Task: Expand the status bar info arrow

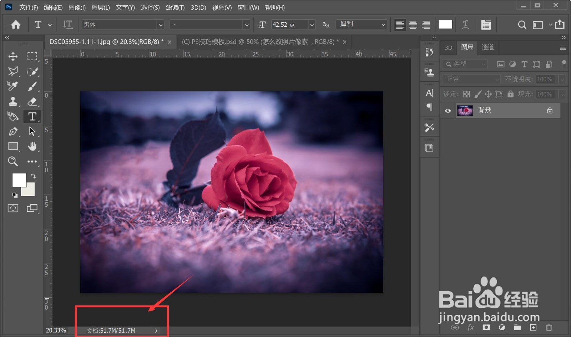Action: pyautogui.click(x=156, y=331)
